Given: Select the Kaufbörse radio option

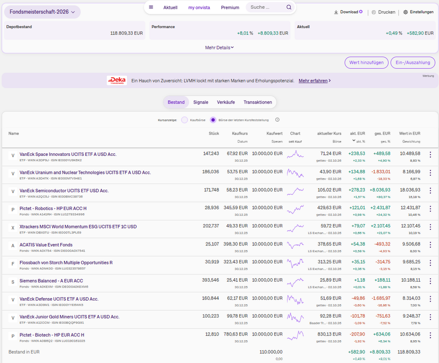Looking at the screenshot, I should (x=184, y=120).
